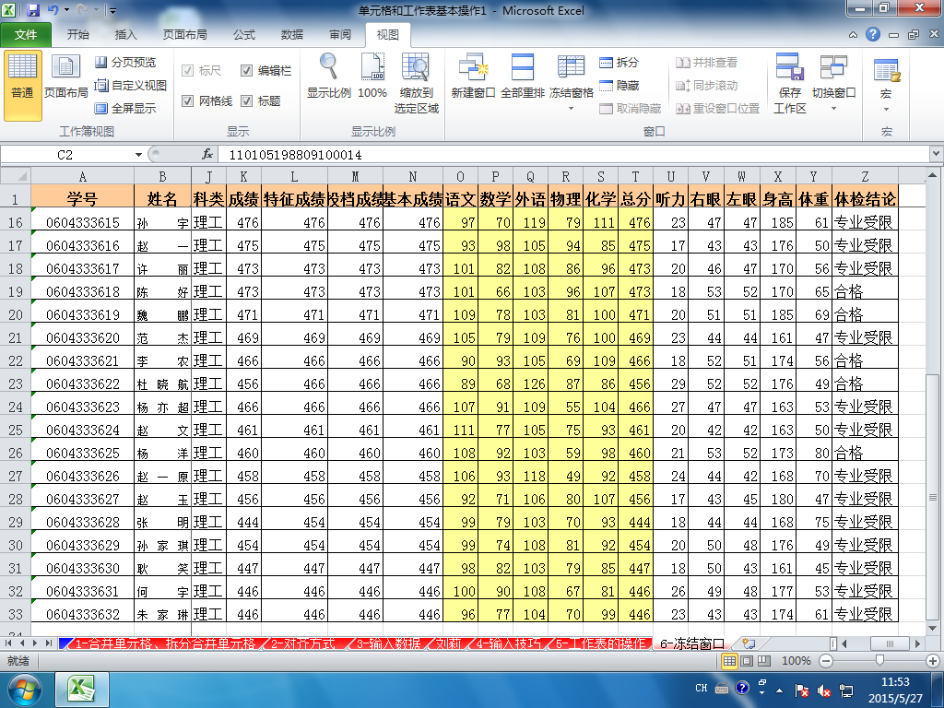
Task: Click status bar 100% zoom level
Action: pos(796,661)
